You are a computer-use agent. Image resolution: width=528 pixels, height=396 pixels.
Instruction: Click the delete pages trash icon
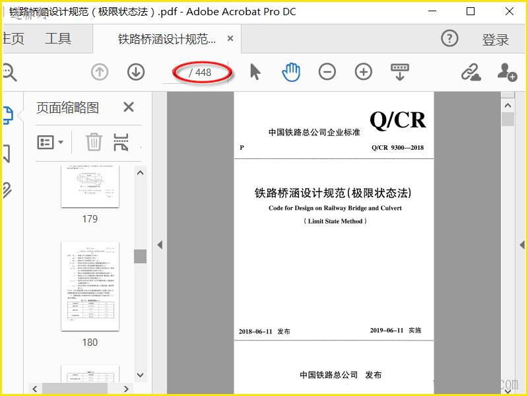pyautogui.click(x=94, y=142)
